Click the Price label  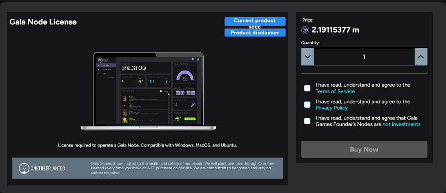click(308, 20)
